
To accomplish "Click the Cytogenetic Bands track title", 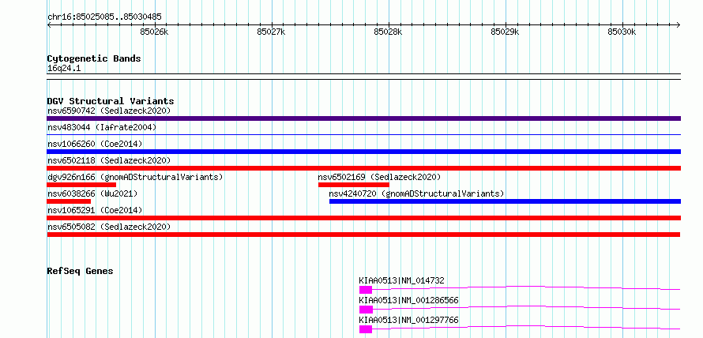I will (x=94, y=58).
